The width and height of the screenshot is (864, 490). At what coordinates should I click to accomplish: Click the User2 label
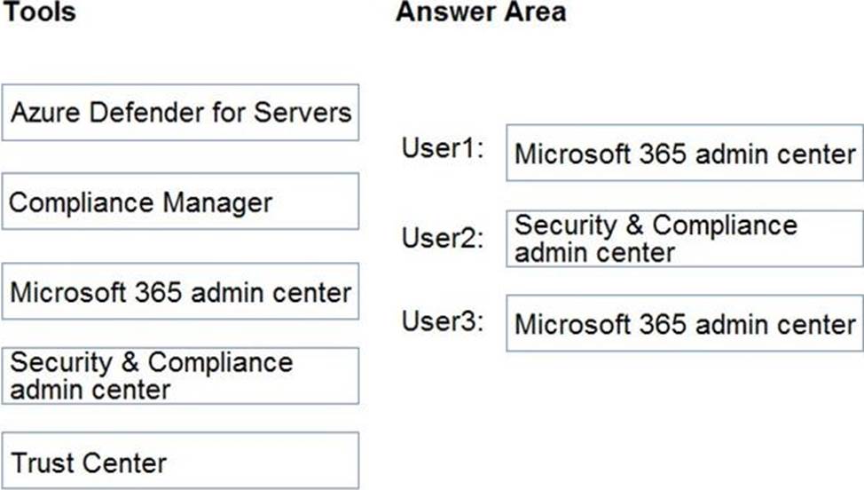[443, 238]
